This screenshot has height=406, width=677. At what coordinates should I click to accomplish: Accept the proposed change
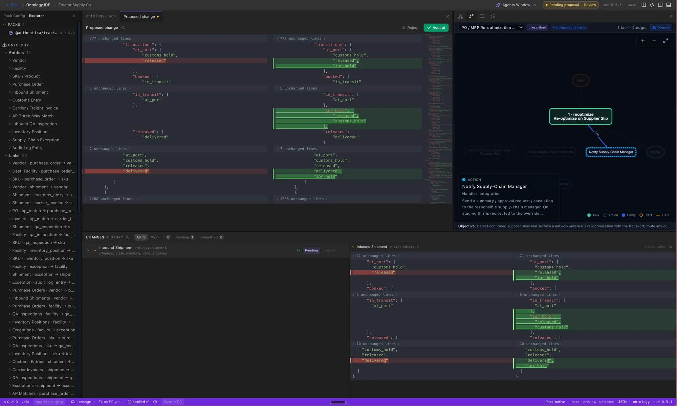coord(436,28)
